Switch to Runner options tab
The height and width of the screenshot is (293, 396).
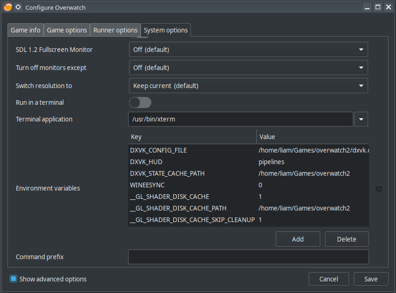(116, 30)
